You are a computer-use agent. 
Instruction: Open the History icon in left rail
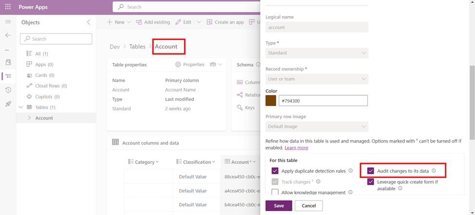coord(8,90)
